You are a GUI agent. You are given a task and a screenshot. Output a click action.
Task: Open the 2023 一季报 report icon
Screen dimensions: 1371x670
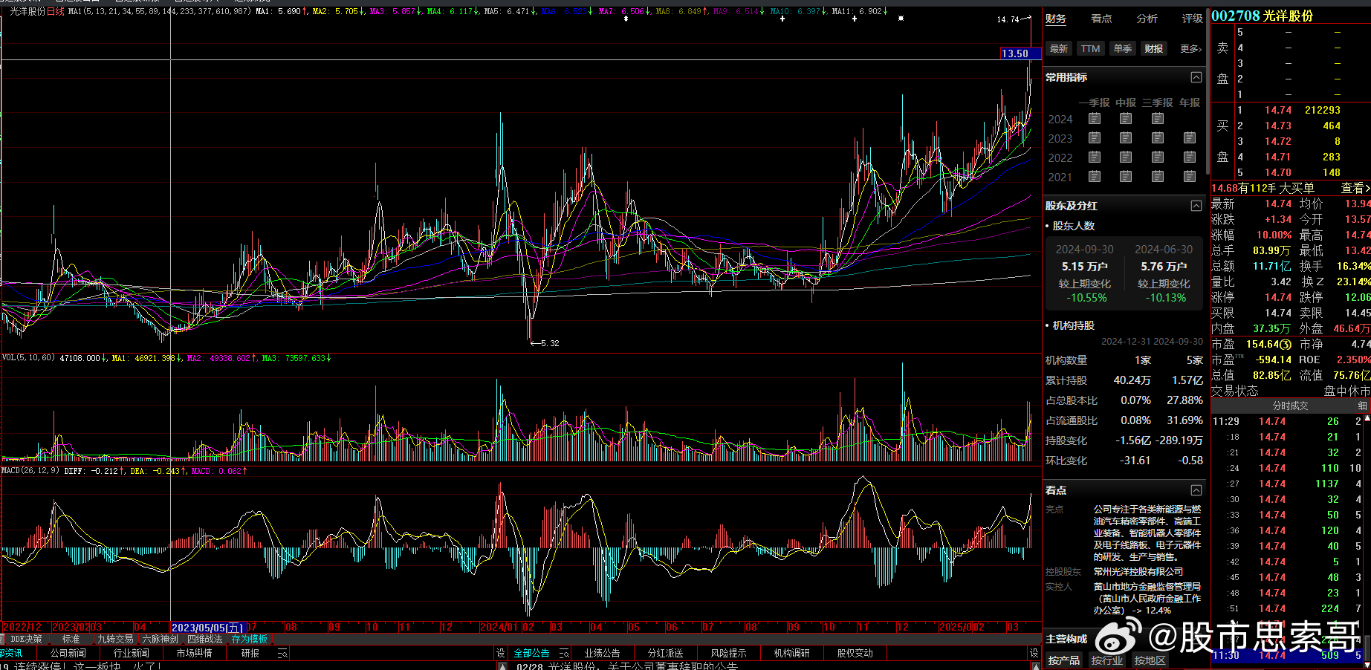pos(1094,138)
